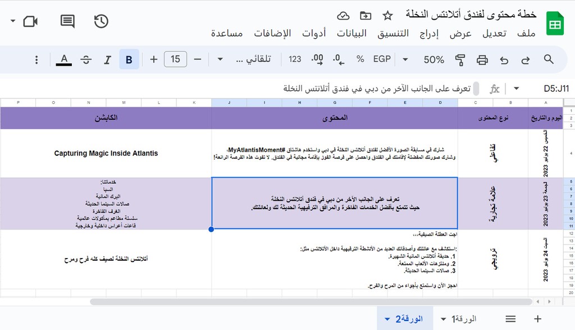Select row header 12
575x330 pixels.
click(571, 233)
